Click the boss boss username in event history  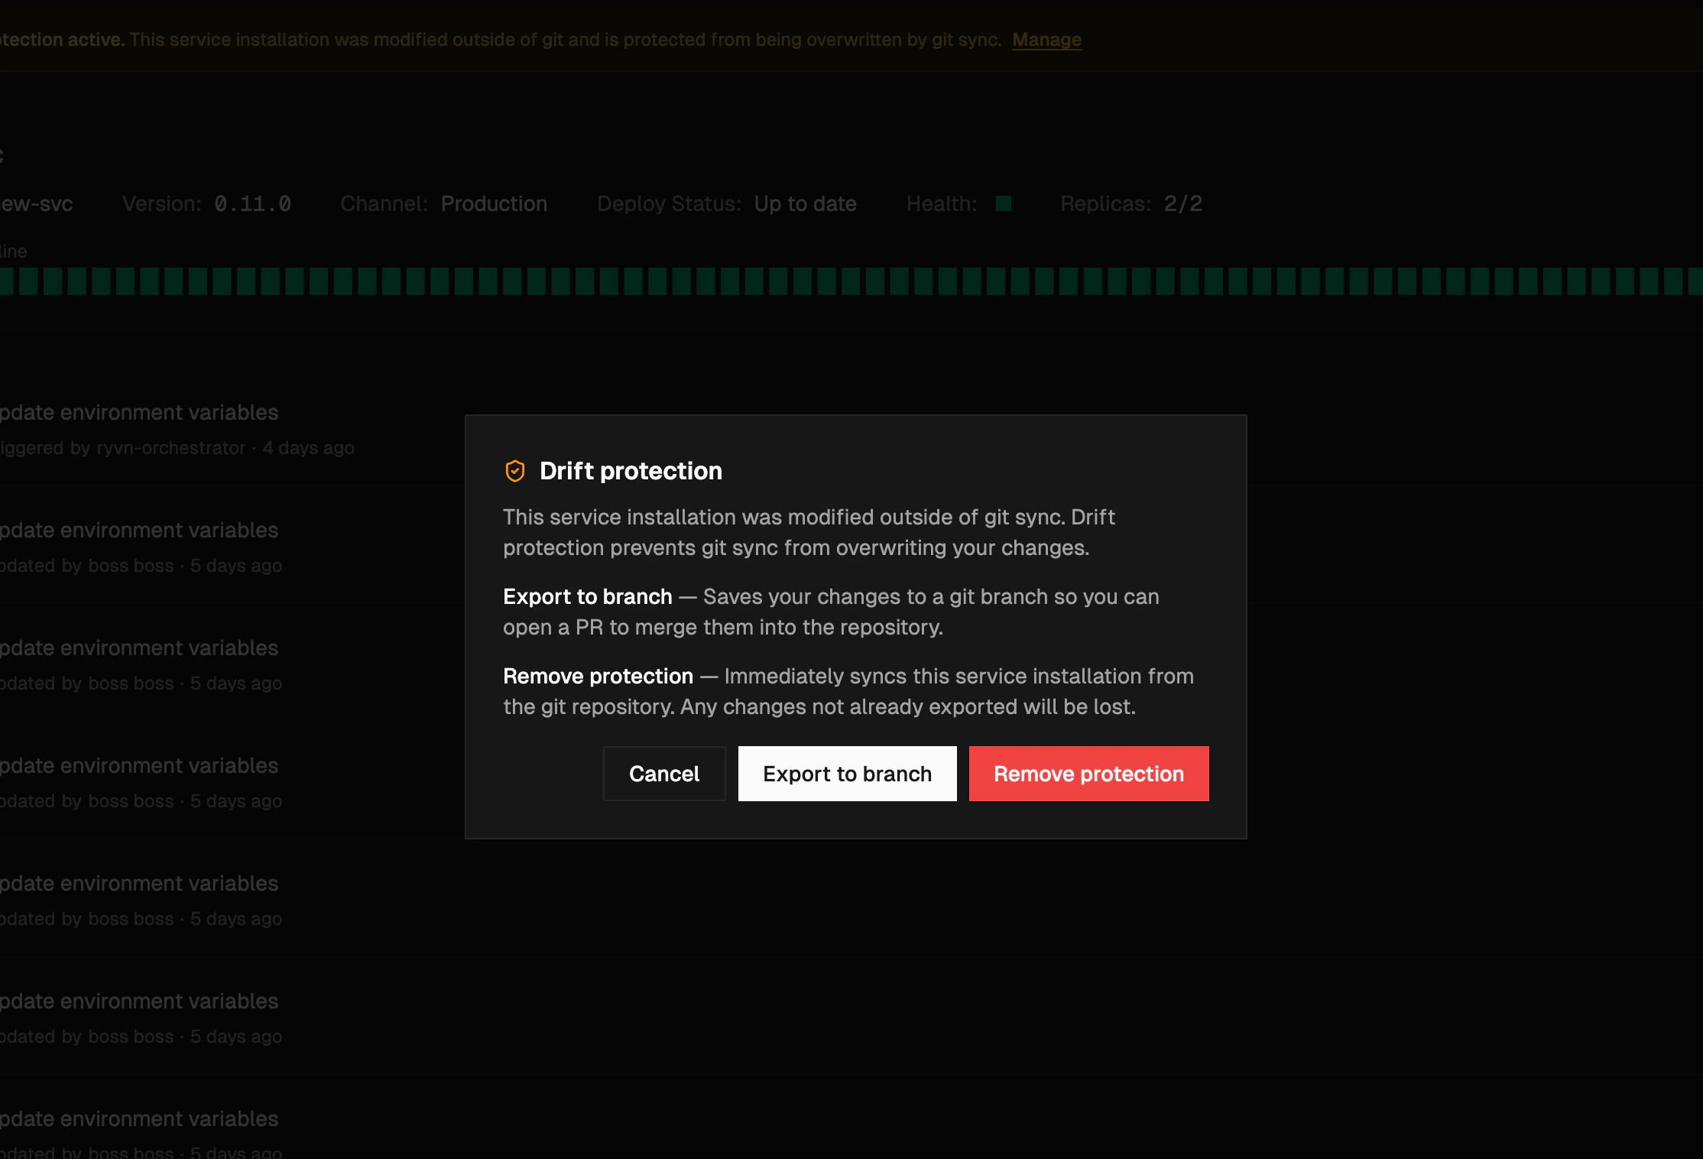[x=130, y=566]
